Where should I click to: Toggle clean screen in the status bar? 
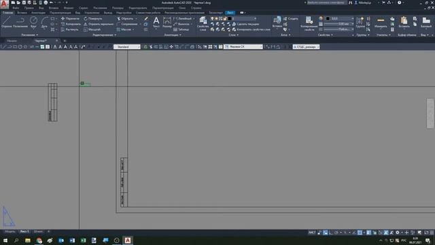426,233
